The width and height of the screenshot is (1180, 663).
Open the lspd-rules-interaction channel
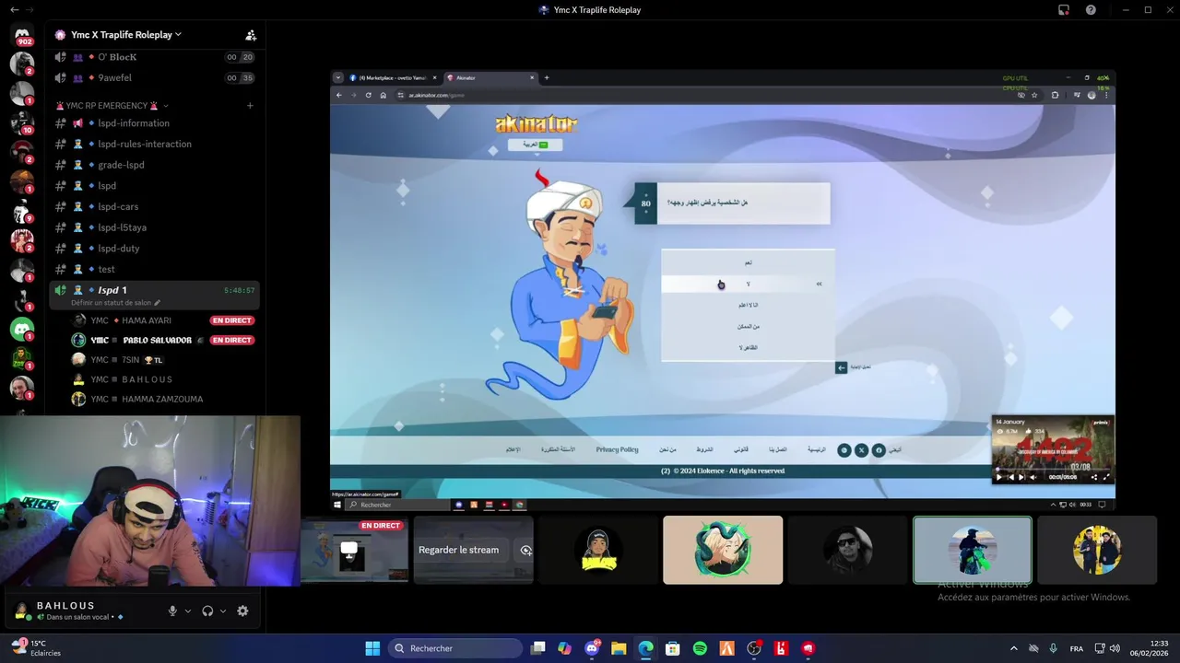pos(145,145)
